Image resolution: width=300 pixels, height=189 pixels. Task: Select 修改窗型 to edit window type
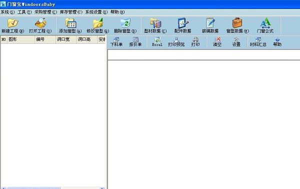click(98, 25)
